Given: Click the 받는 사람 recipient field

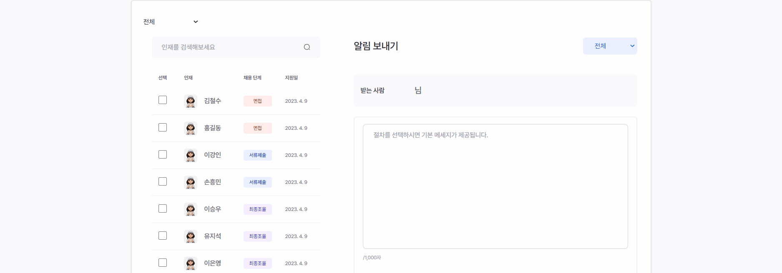Looking at the screenshot, I should pos(495,90).
